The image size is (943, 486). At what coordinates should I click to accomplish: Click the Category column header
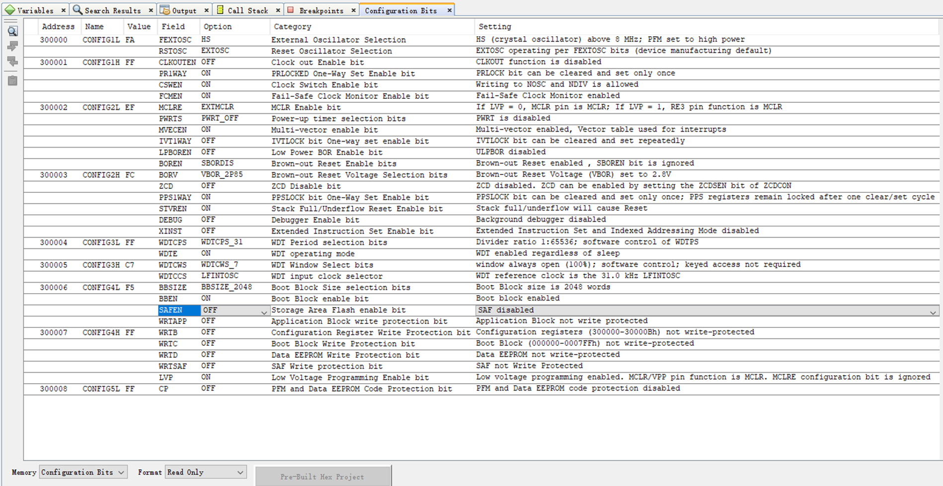pos(292,26)
